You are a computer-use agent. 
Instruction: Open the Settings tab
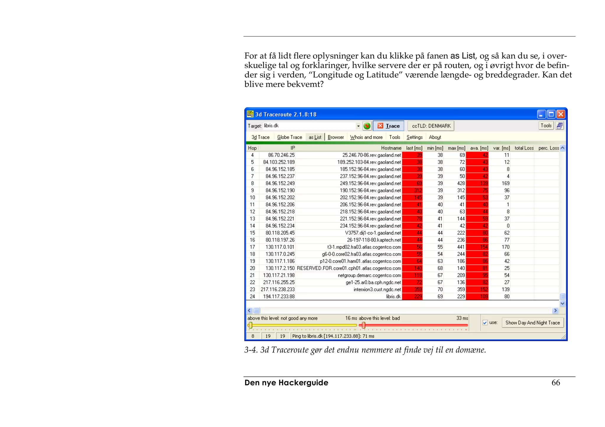pos(414,137)
